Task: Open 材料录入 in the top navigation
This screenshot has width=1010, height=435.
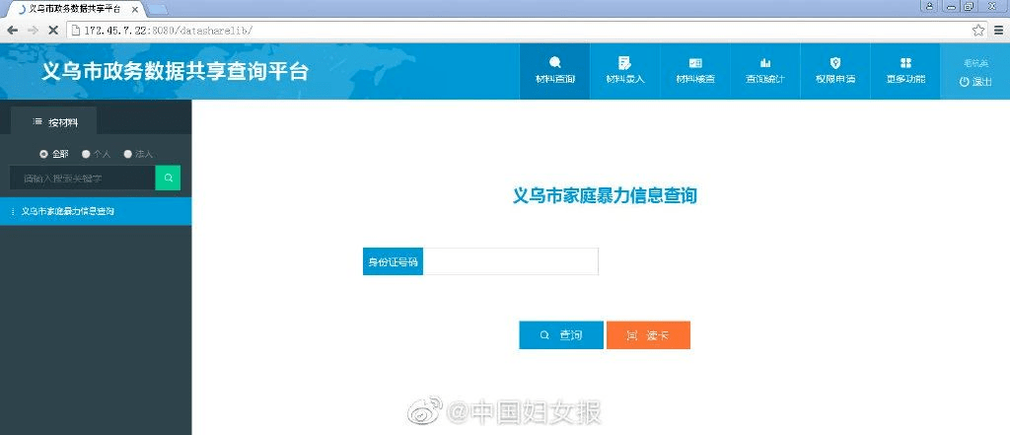Action: 624,71
